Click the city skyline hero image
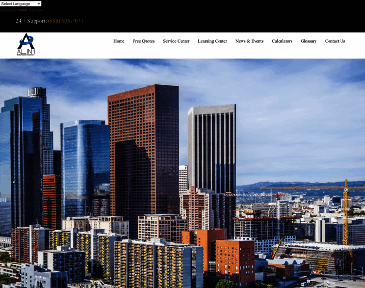This screenshot has height=288, width=365. [182, 173]
